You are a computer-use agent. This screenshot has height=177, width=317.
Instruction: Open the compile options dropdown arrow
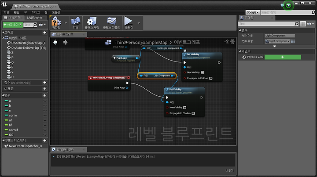(66, 23)
